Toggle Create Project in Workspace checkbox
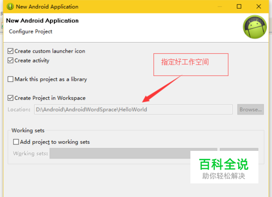The width and height of the screenshot is (272, 197). (10, 98)
